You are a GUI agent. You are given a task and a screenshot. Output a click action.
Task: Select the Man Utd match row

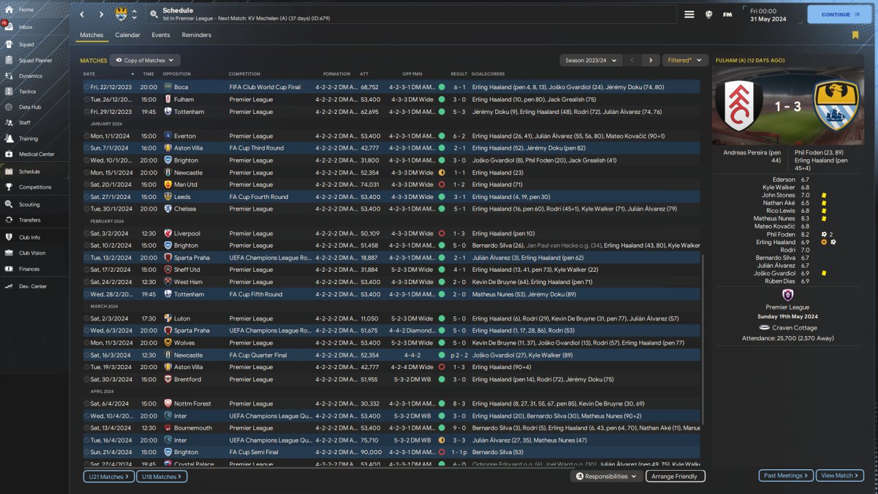pyautogui.click(x=392, y=185)
